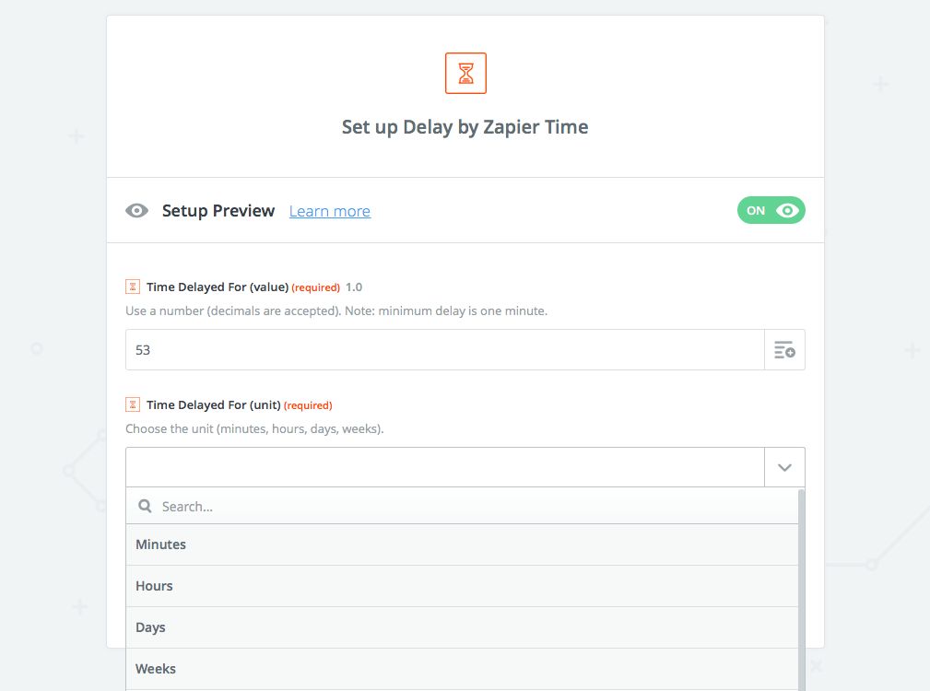Click the "Time Delayed For (unit)" field label

point(213,404)
